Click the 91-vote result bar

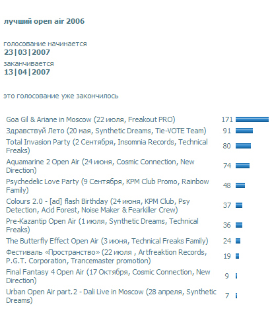tap(244, 131)
